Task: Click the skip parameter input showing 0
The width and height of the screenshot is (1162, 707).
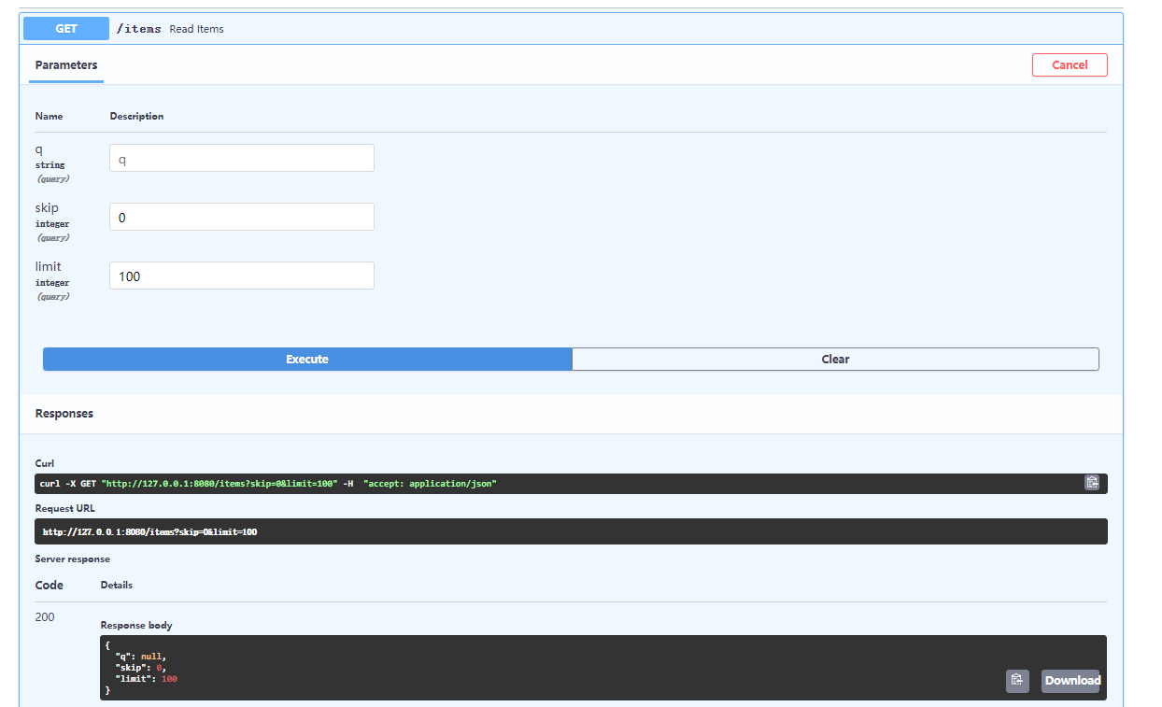Action: tap(241, 216)
